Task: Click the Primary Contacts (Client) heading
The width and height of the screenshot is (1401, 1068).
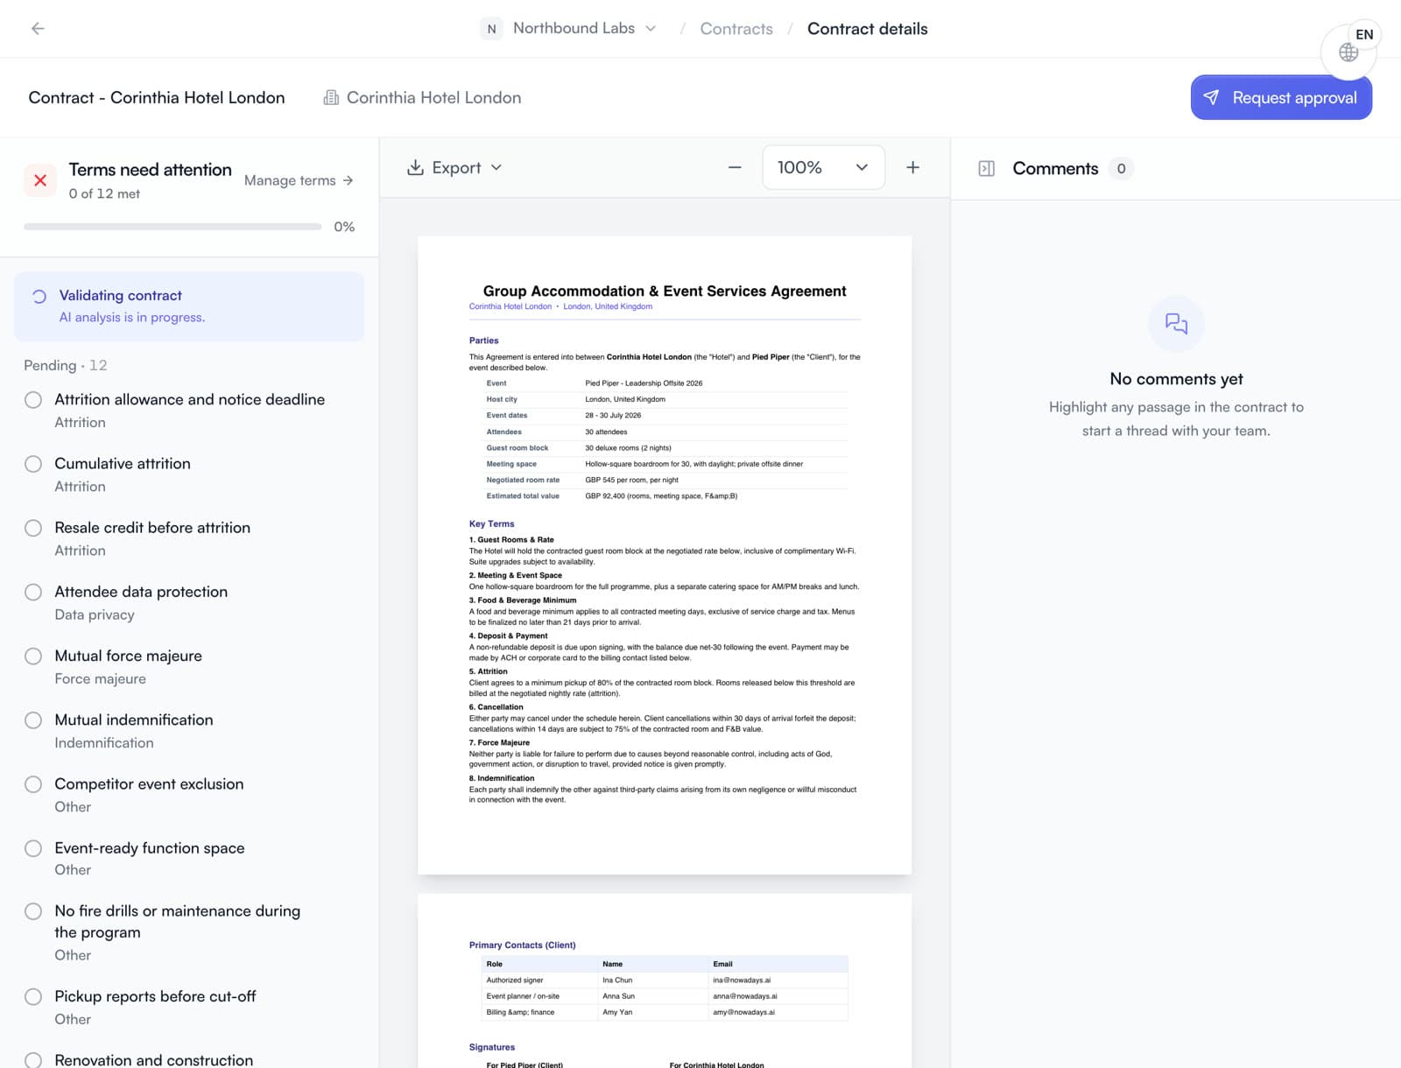Action: [522, 945]
